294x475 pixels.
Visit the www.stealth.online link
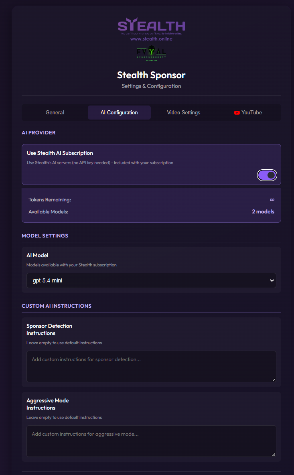[151, 39]
